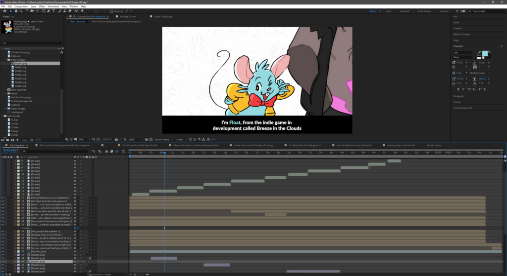The height and width of the screenshot is (276, 507).
Task: Select the Puppet Pin tool
Action: coord(82,11)
